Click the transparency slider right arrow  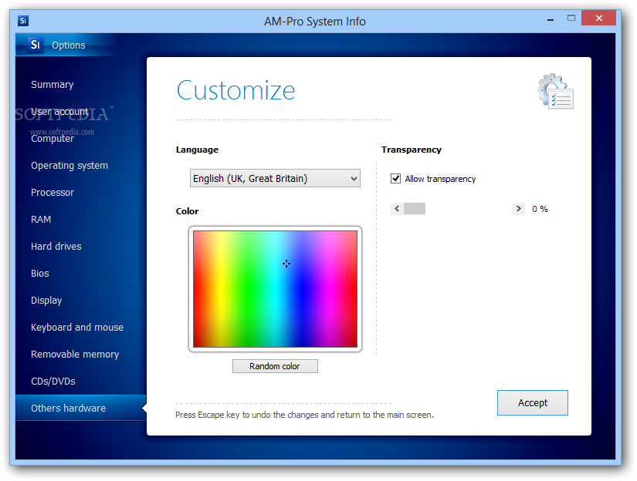pos(518,208)
